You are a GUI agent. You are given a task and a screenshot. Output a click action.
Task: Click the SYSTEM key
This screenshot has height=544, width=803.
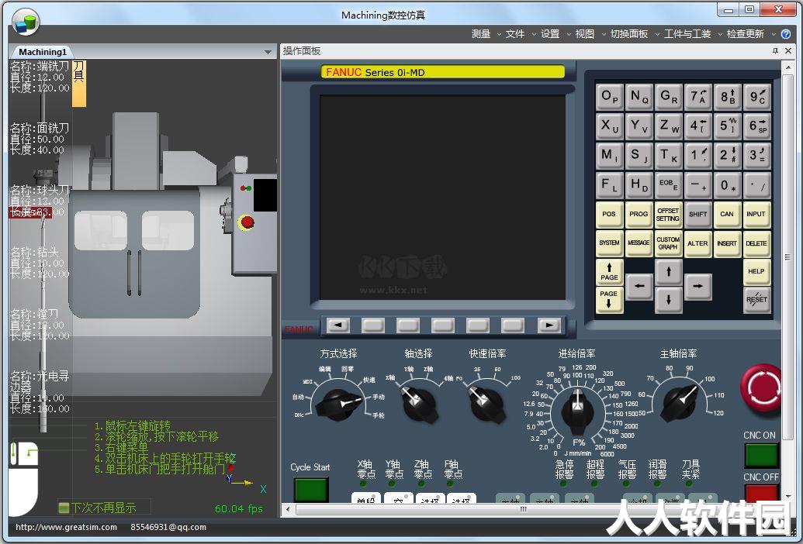pos(609,243)
